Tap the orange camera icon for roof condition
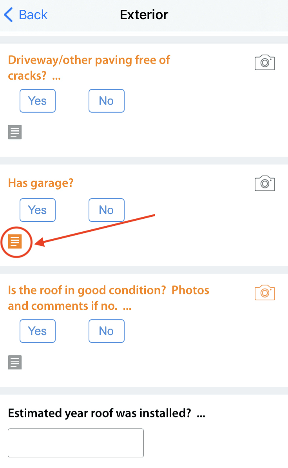Image resolution: width=288 pixels, height=468 pixels. pos(265,293)
